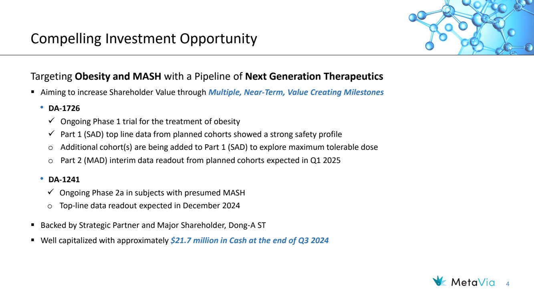This screenshot has height=300, width=534.
Task: Click the checkmark beside Part 1 (SAD) top line data
Action: click(x=51, y=134)
